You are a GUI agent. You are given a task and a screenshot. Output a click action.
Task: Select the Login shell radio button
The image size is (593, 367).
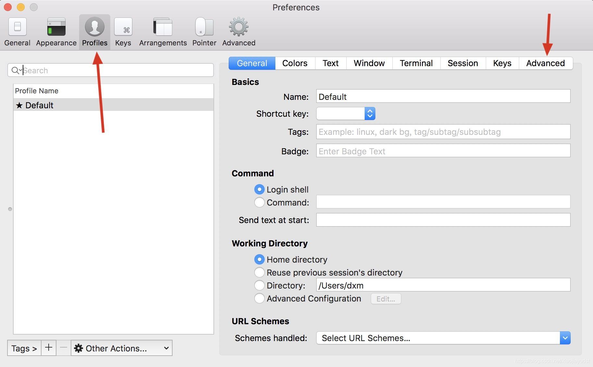click(x=260, y=189)
